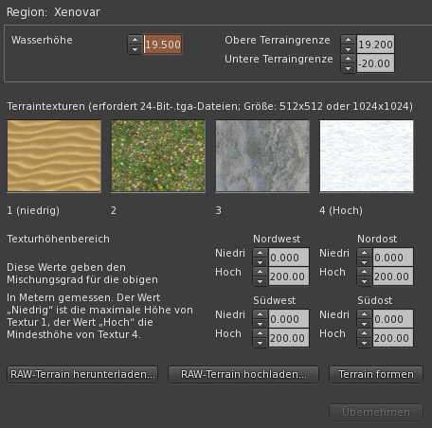Select the gray rock texture 3

point(262,156)
